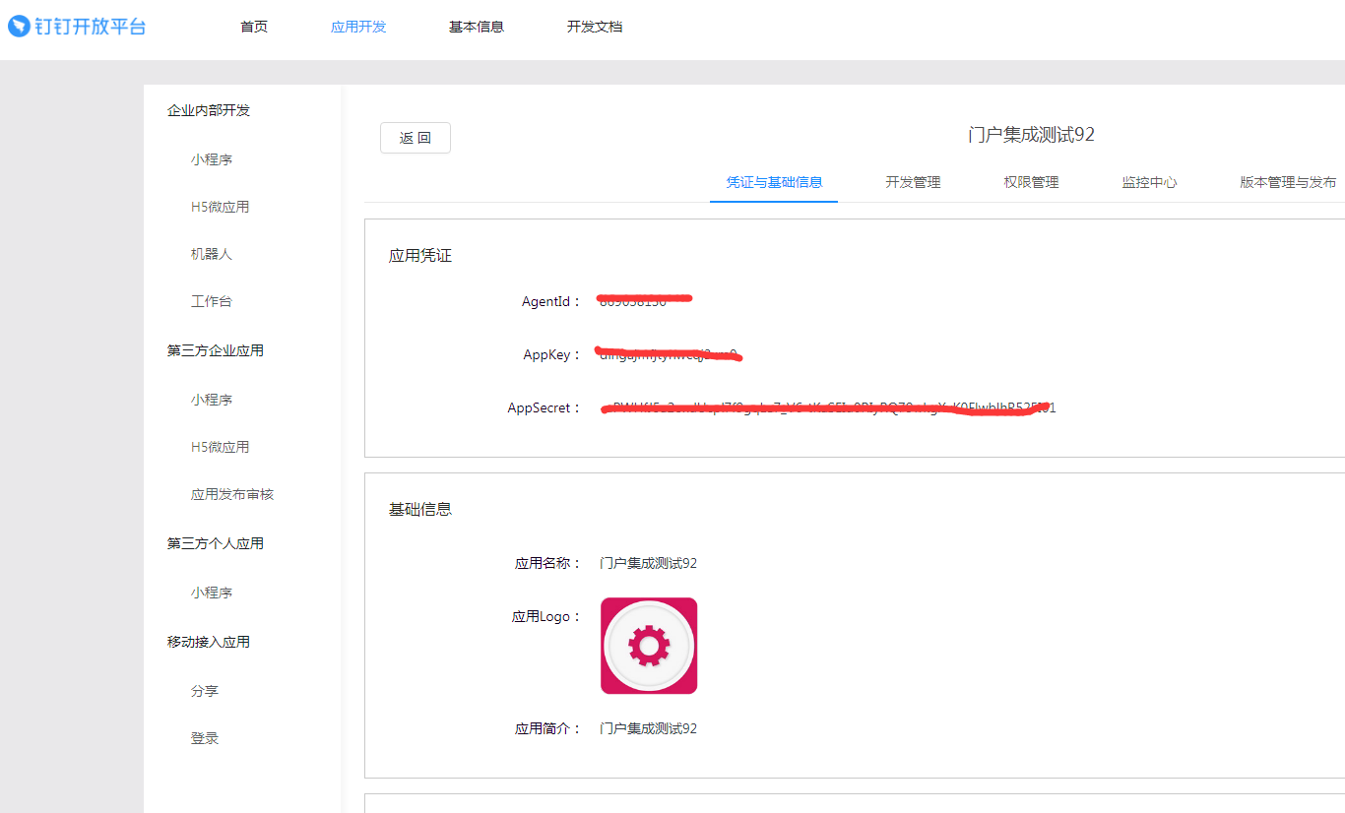
Task: Switch to the 开发管理 tab
Action: (913, 182)
